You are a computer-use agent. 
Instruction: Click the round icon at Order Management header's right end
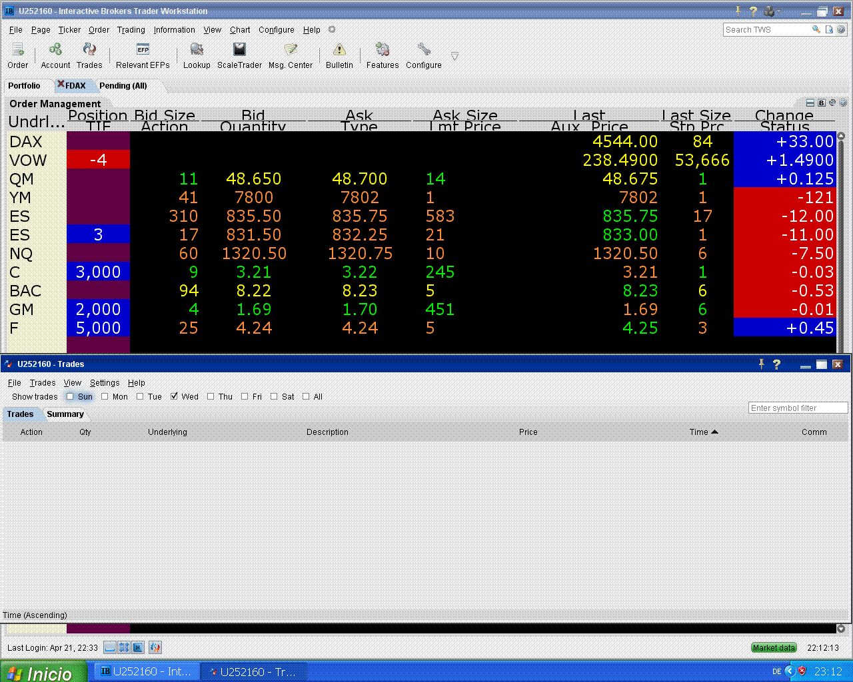(843, 103)
